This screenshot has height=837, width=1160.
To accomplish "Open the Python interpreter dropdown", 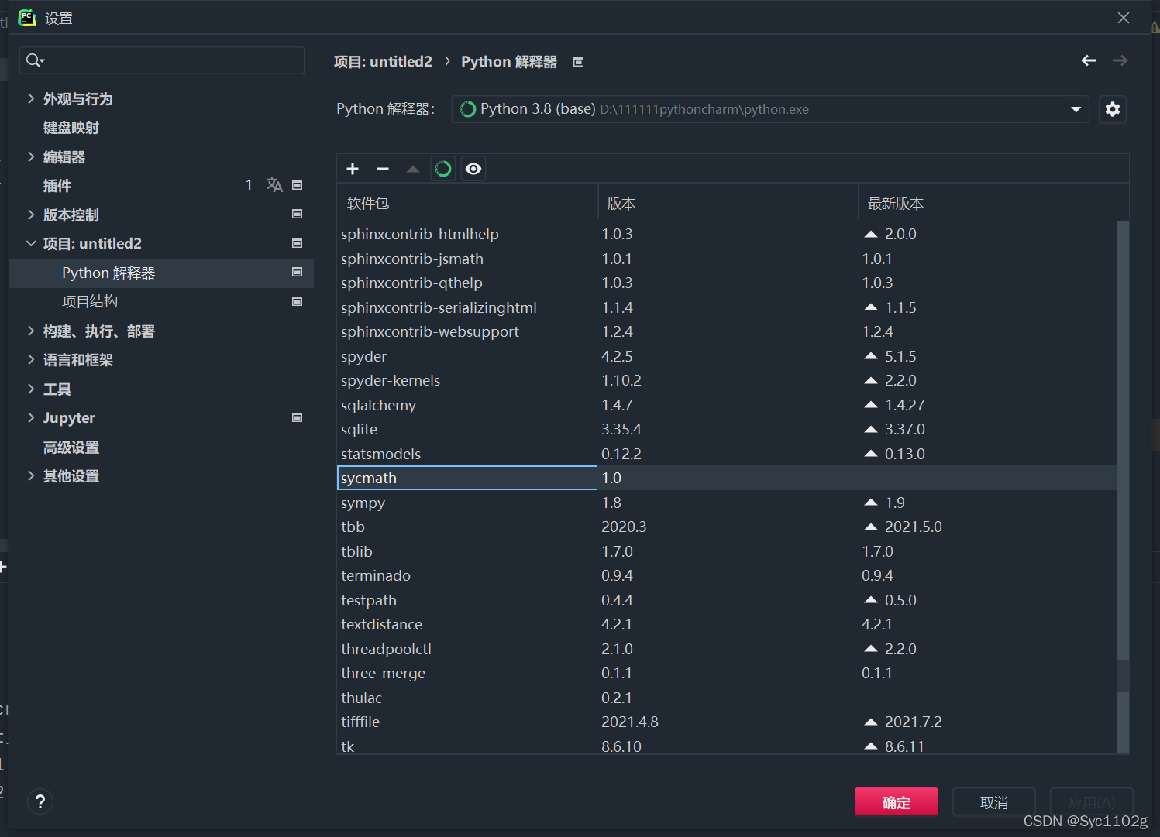I will tap(1076, 109).
